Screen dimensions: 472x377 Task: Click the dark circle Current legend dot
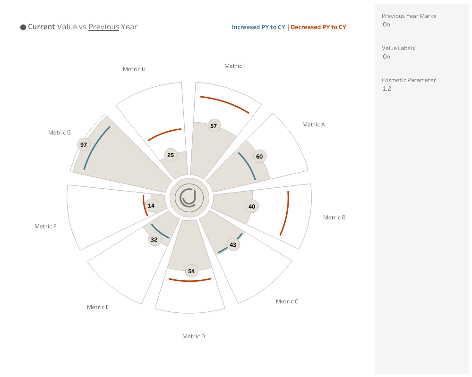point(23,27)
